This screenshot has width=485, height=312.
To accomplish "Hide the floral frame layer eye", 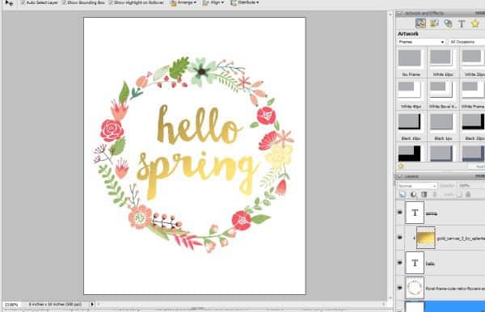I will click(x=399, y=288).
